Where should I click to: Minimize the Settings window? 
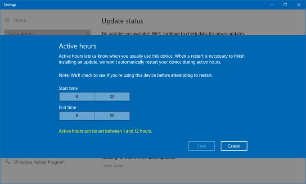point(272,5)
